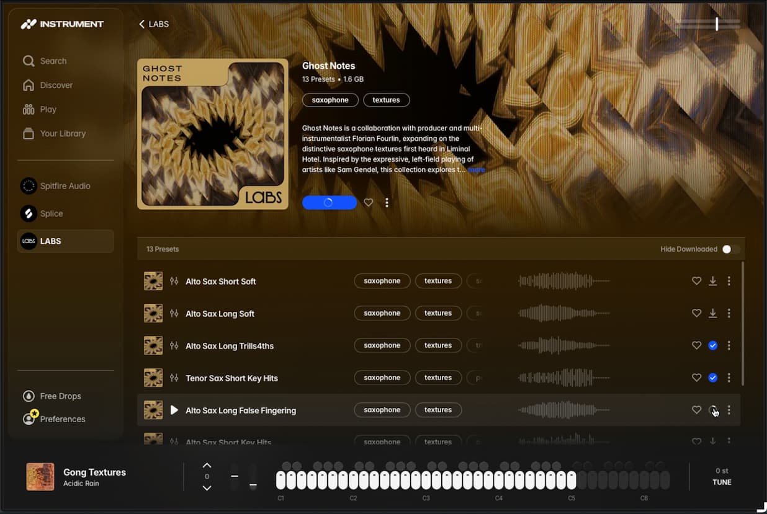Open Ghost Notes pack options menu
Screen dimensions: 767x514
[387, 203]
